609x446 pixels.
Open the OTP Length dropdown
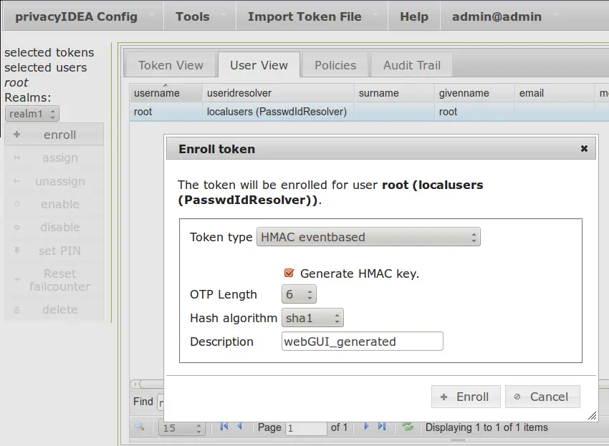tap(299, 294)
